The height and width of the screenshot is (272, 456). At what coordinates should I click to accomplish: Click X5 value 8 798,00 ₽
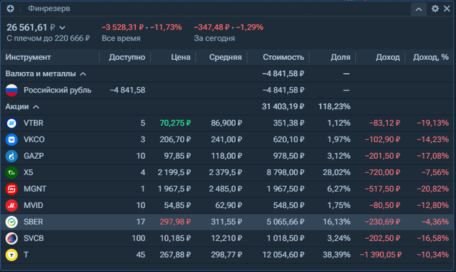coord(285,172)
